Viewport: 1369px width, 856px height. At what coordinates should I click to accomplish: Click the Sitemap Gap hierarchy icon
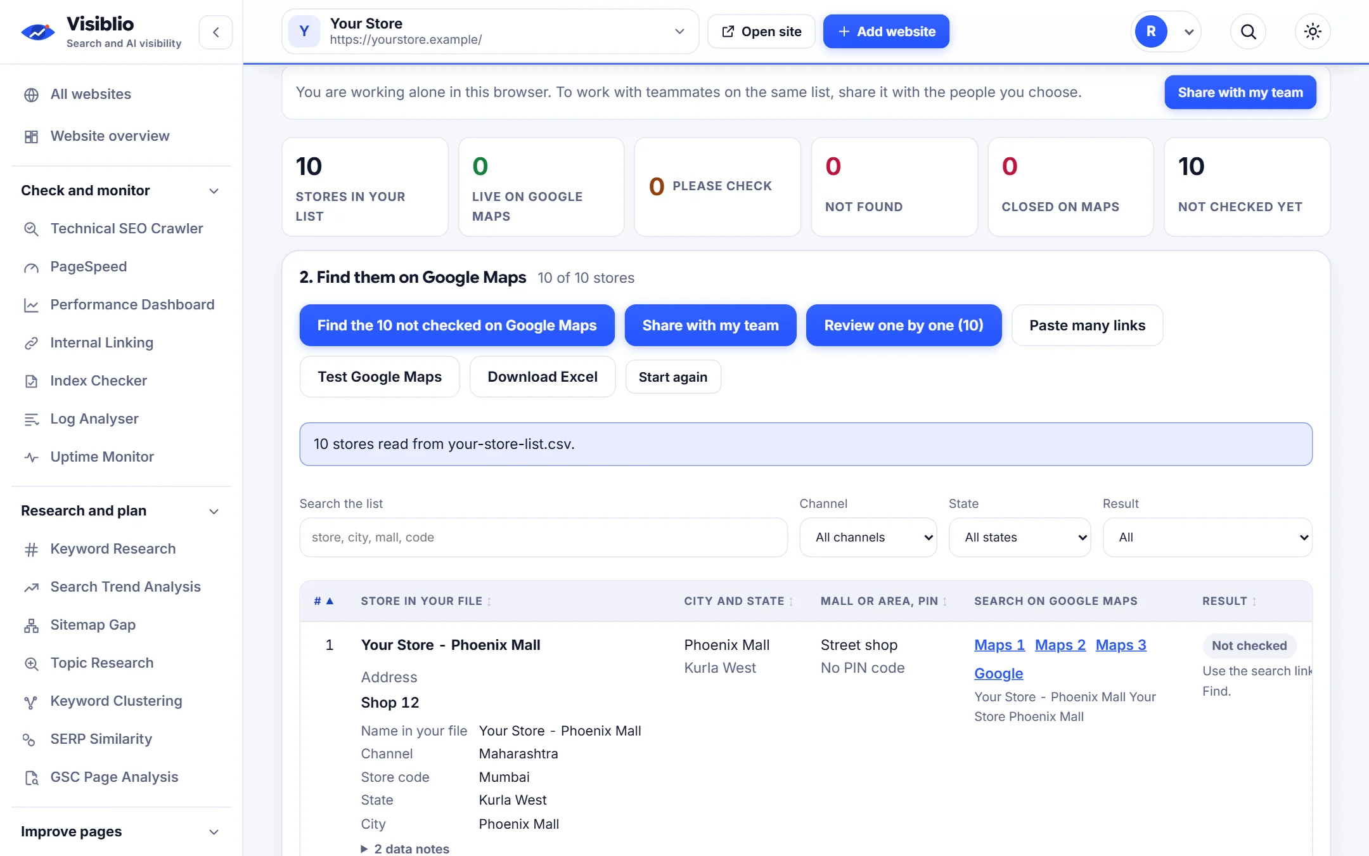point(31,625)
